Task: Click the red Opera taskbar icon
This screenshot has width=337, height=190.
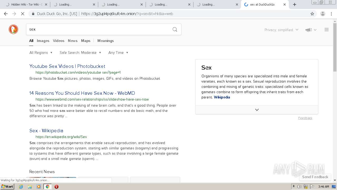Action: pyautogui.click(x=56, y=187)
